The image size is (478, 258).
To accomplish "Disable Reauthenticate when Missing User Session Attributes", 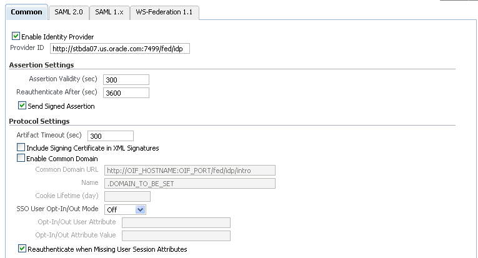I will coord(22,249).
